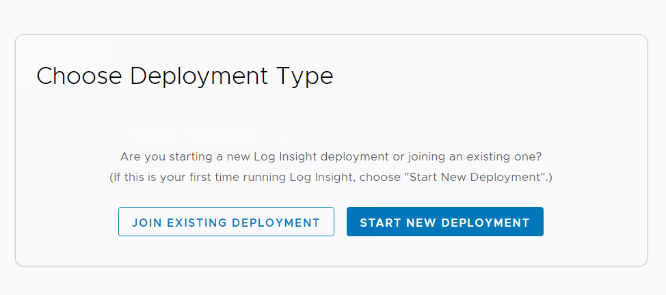Click the word "JOIN" on the outlined button
The width and height of the screenshot is (666, 295).
147,223
